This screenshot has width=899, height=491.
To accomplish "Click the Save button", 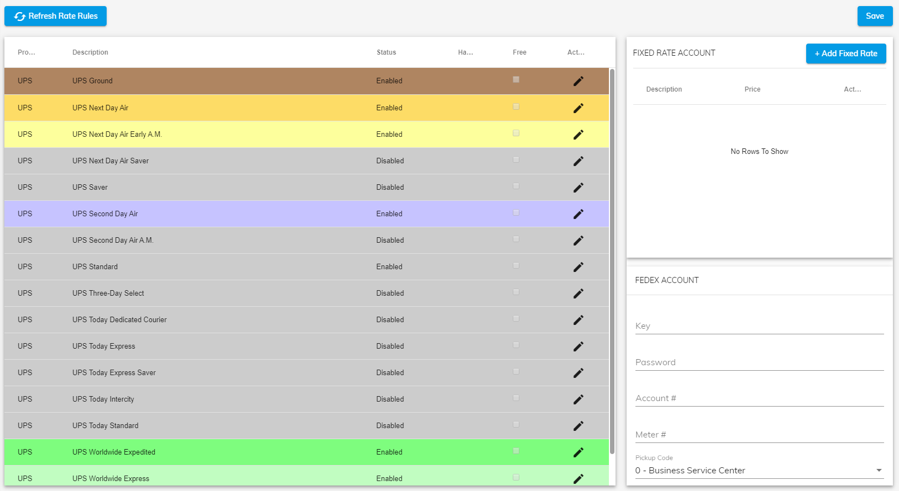I will 875,16.
